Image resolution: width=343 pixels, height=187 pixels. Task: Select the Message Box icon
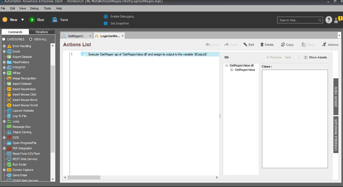[9, 127]
